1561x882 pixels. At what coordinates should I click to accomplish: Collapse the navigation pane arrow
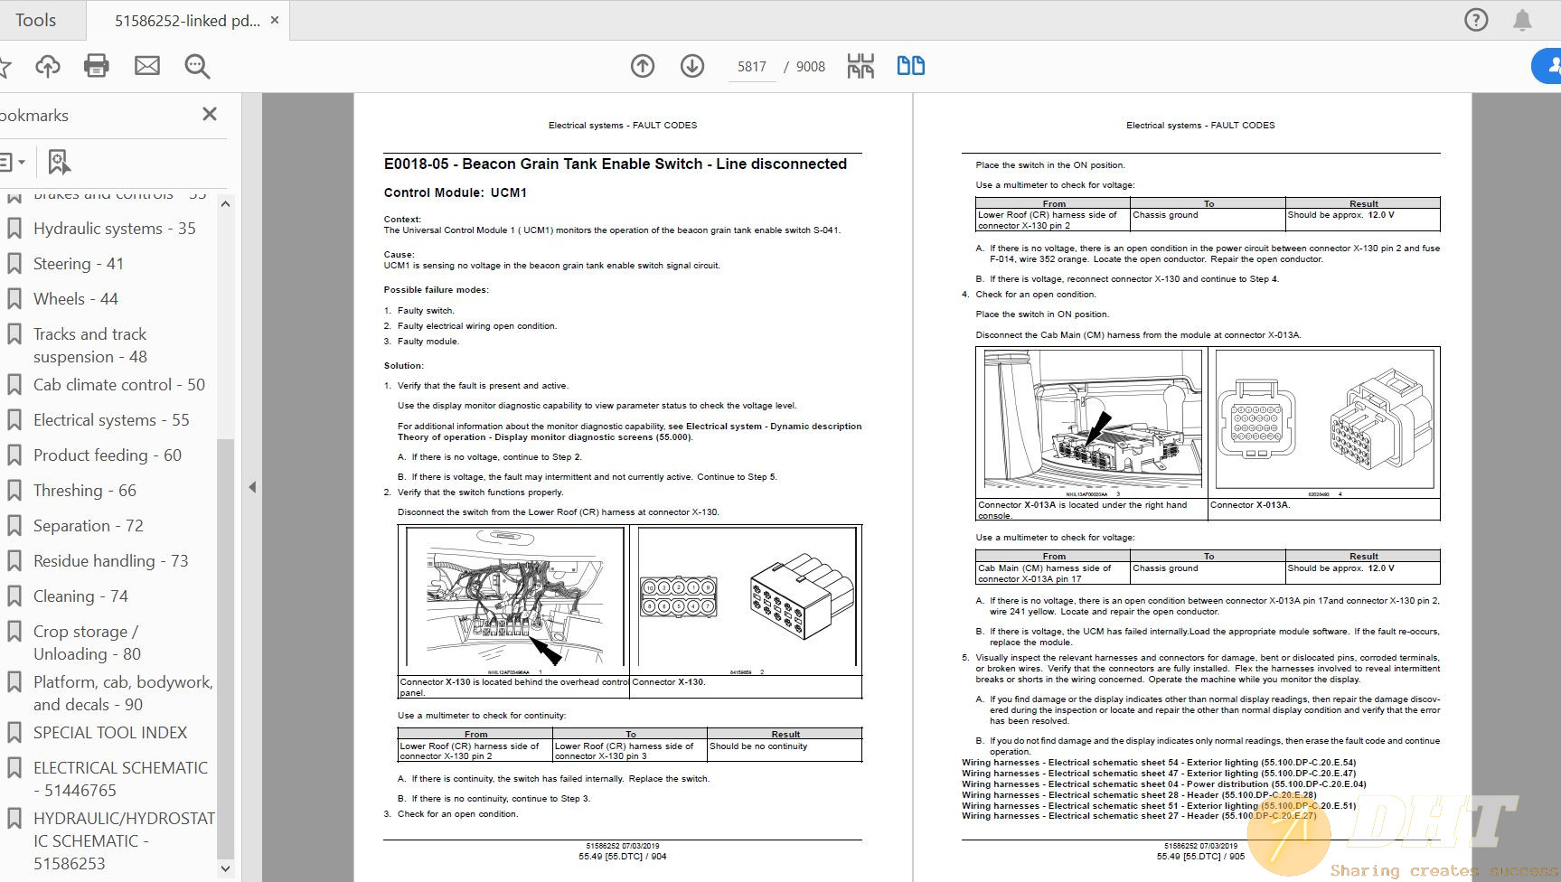coord(252,487)
